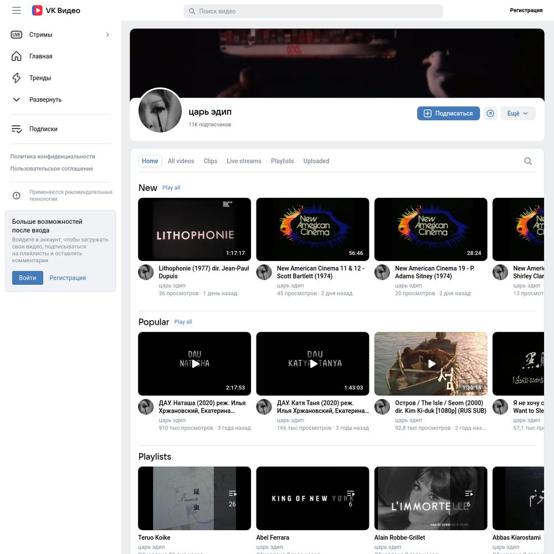The image size is (554, 554).
Task: Play the Остров / The Isle video
Action: [430, 363]
